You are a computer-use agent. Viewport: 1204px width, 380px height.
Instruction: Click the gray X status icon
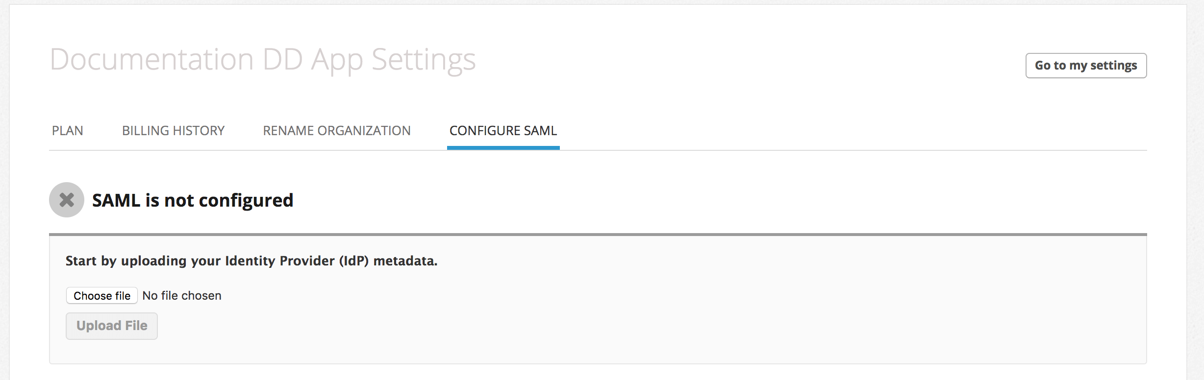pos(67,200)
